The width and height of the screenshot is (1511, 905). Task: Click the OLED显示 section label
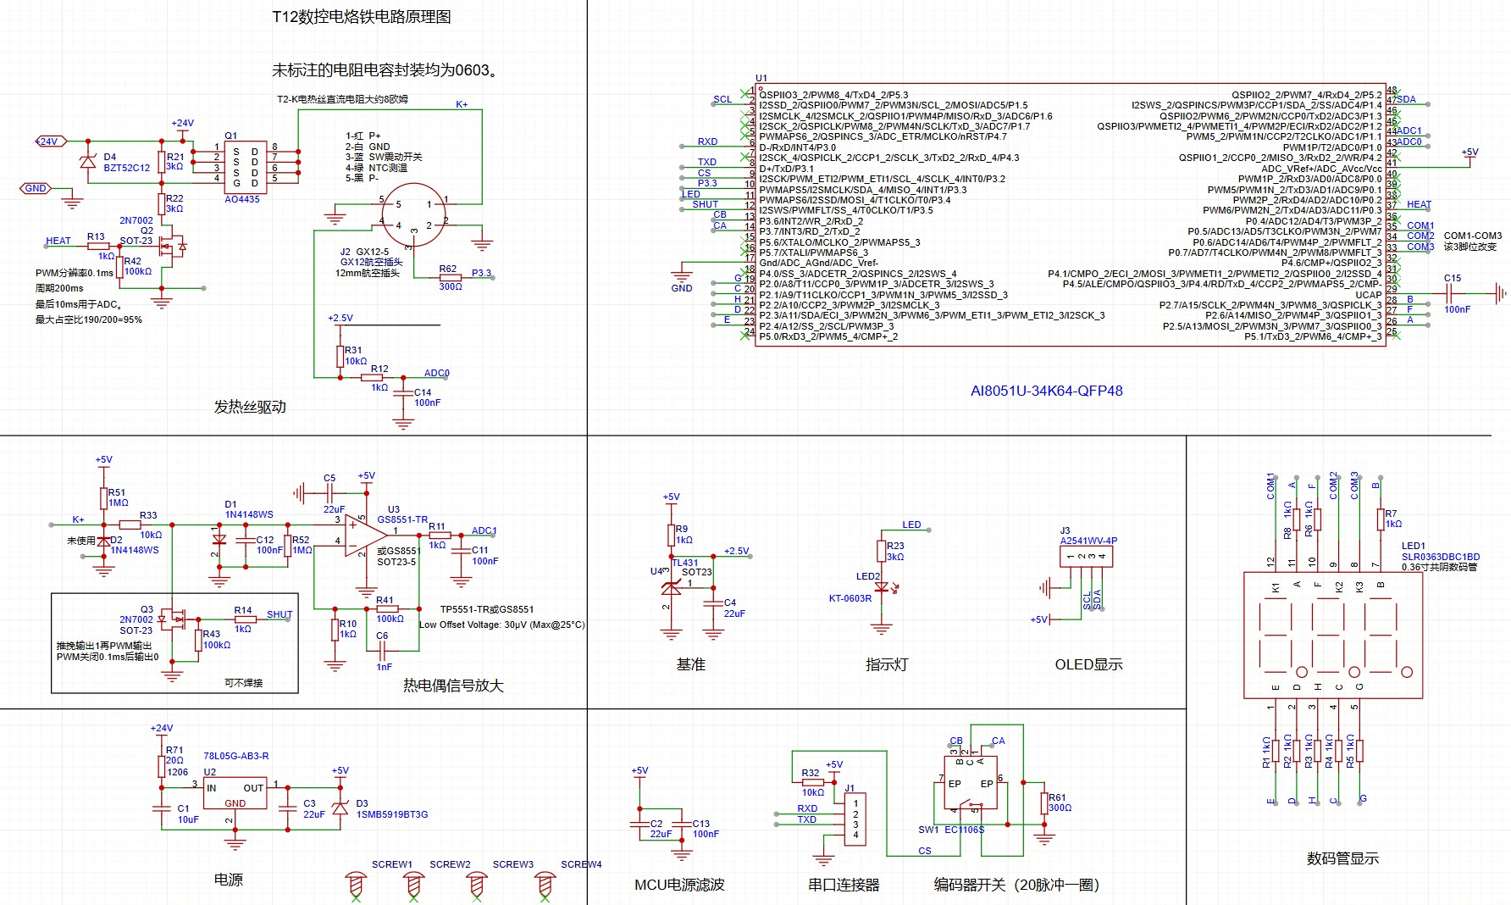[1089, 665]
